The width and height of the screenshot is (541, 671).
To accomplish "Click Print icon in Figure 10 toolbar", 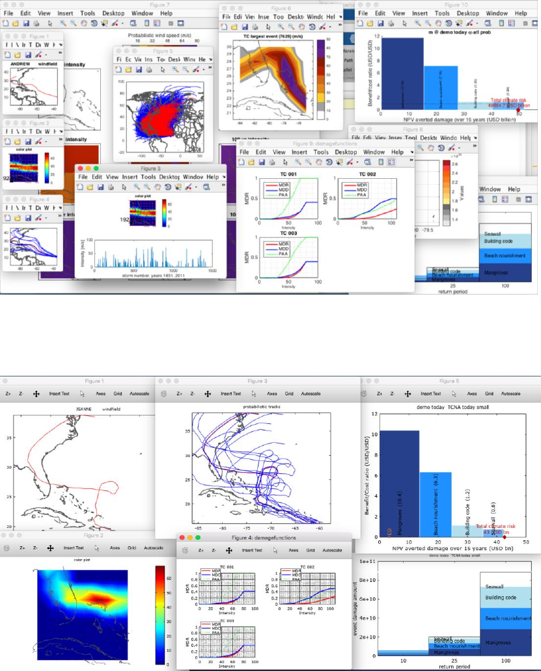I will point(391,23).
